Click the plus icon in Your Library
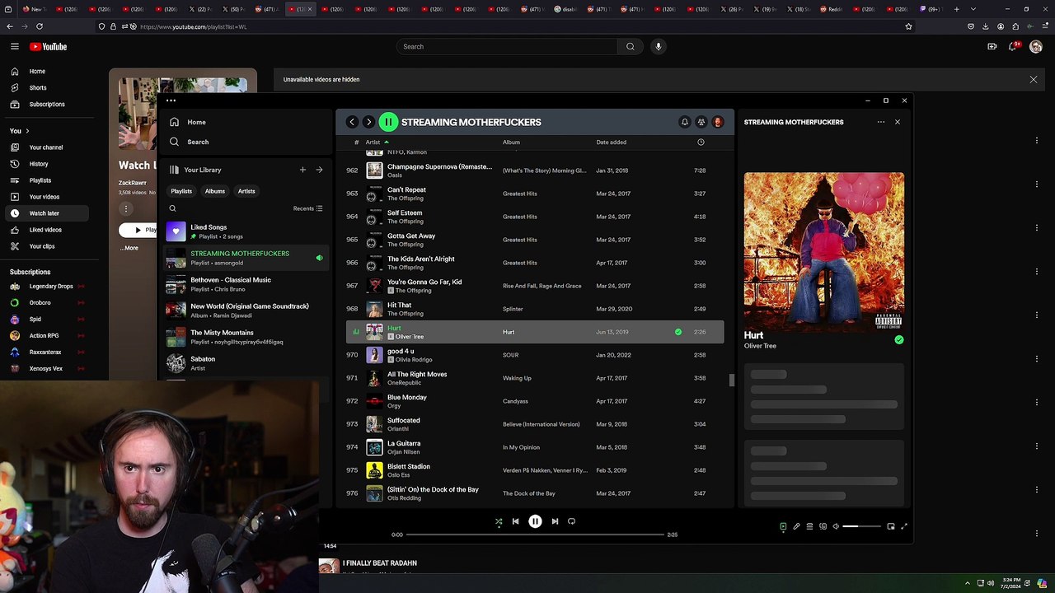Screen dimensions: 1055x593 pos(302,170)
